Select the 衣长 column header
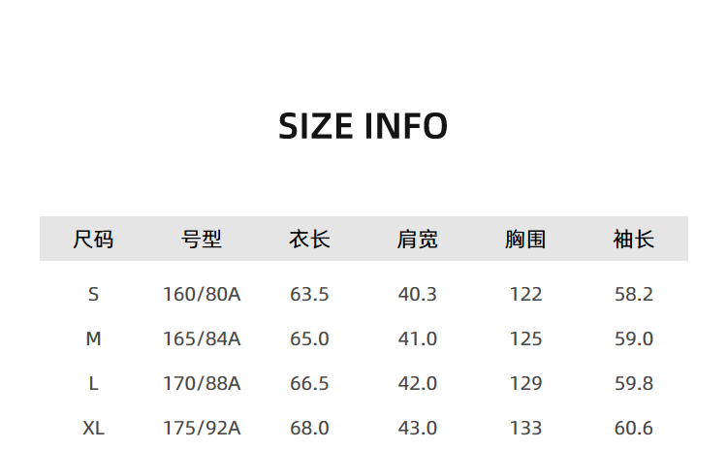Image resolution: width=727 pixels, height=450 pixels. [309, 239]
